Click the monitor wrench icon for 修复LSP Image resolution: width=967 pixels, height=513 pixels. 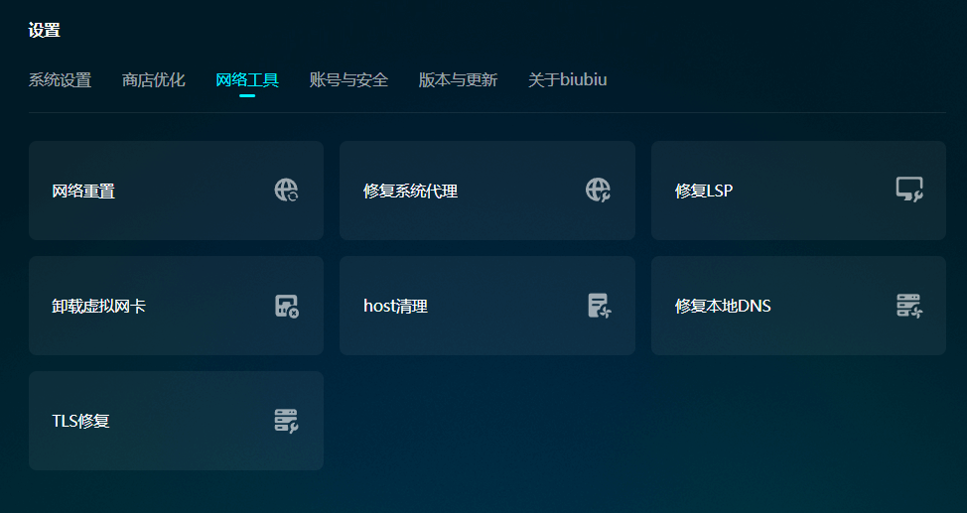point(909,190)
